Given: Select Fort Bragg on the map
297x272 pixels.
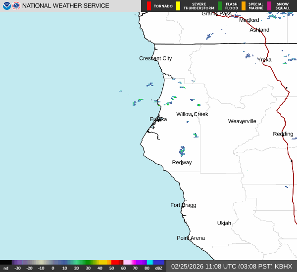Looking at the screenshot, I should click(183, 205).
